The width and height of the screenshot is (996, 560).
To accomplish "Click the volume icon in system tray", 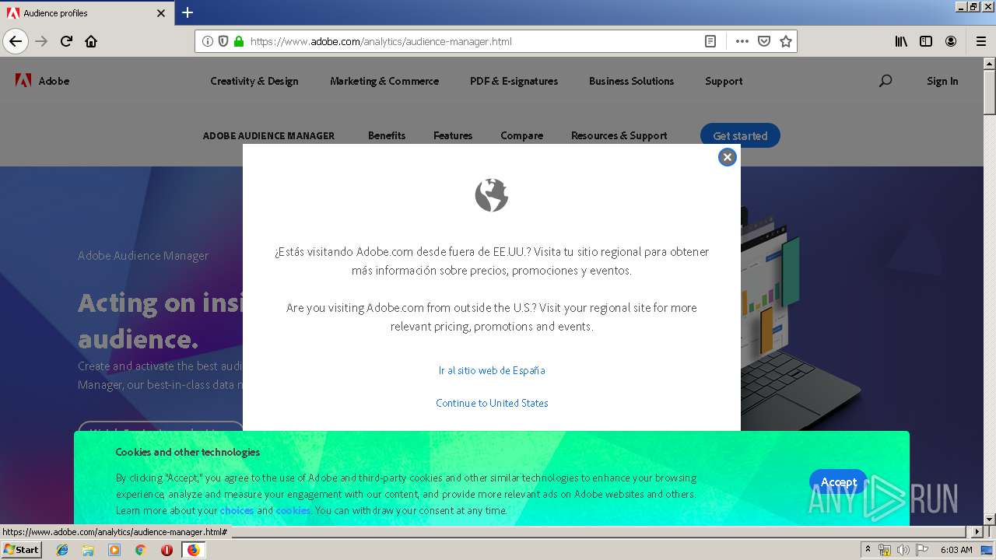I will 903,550.
